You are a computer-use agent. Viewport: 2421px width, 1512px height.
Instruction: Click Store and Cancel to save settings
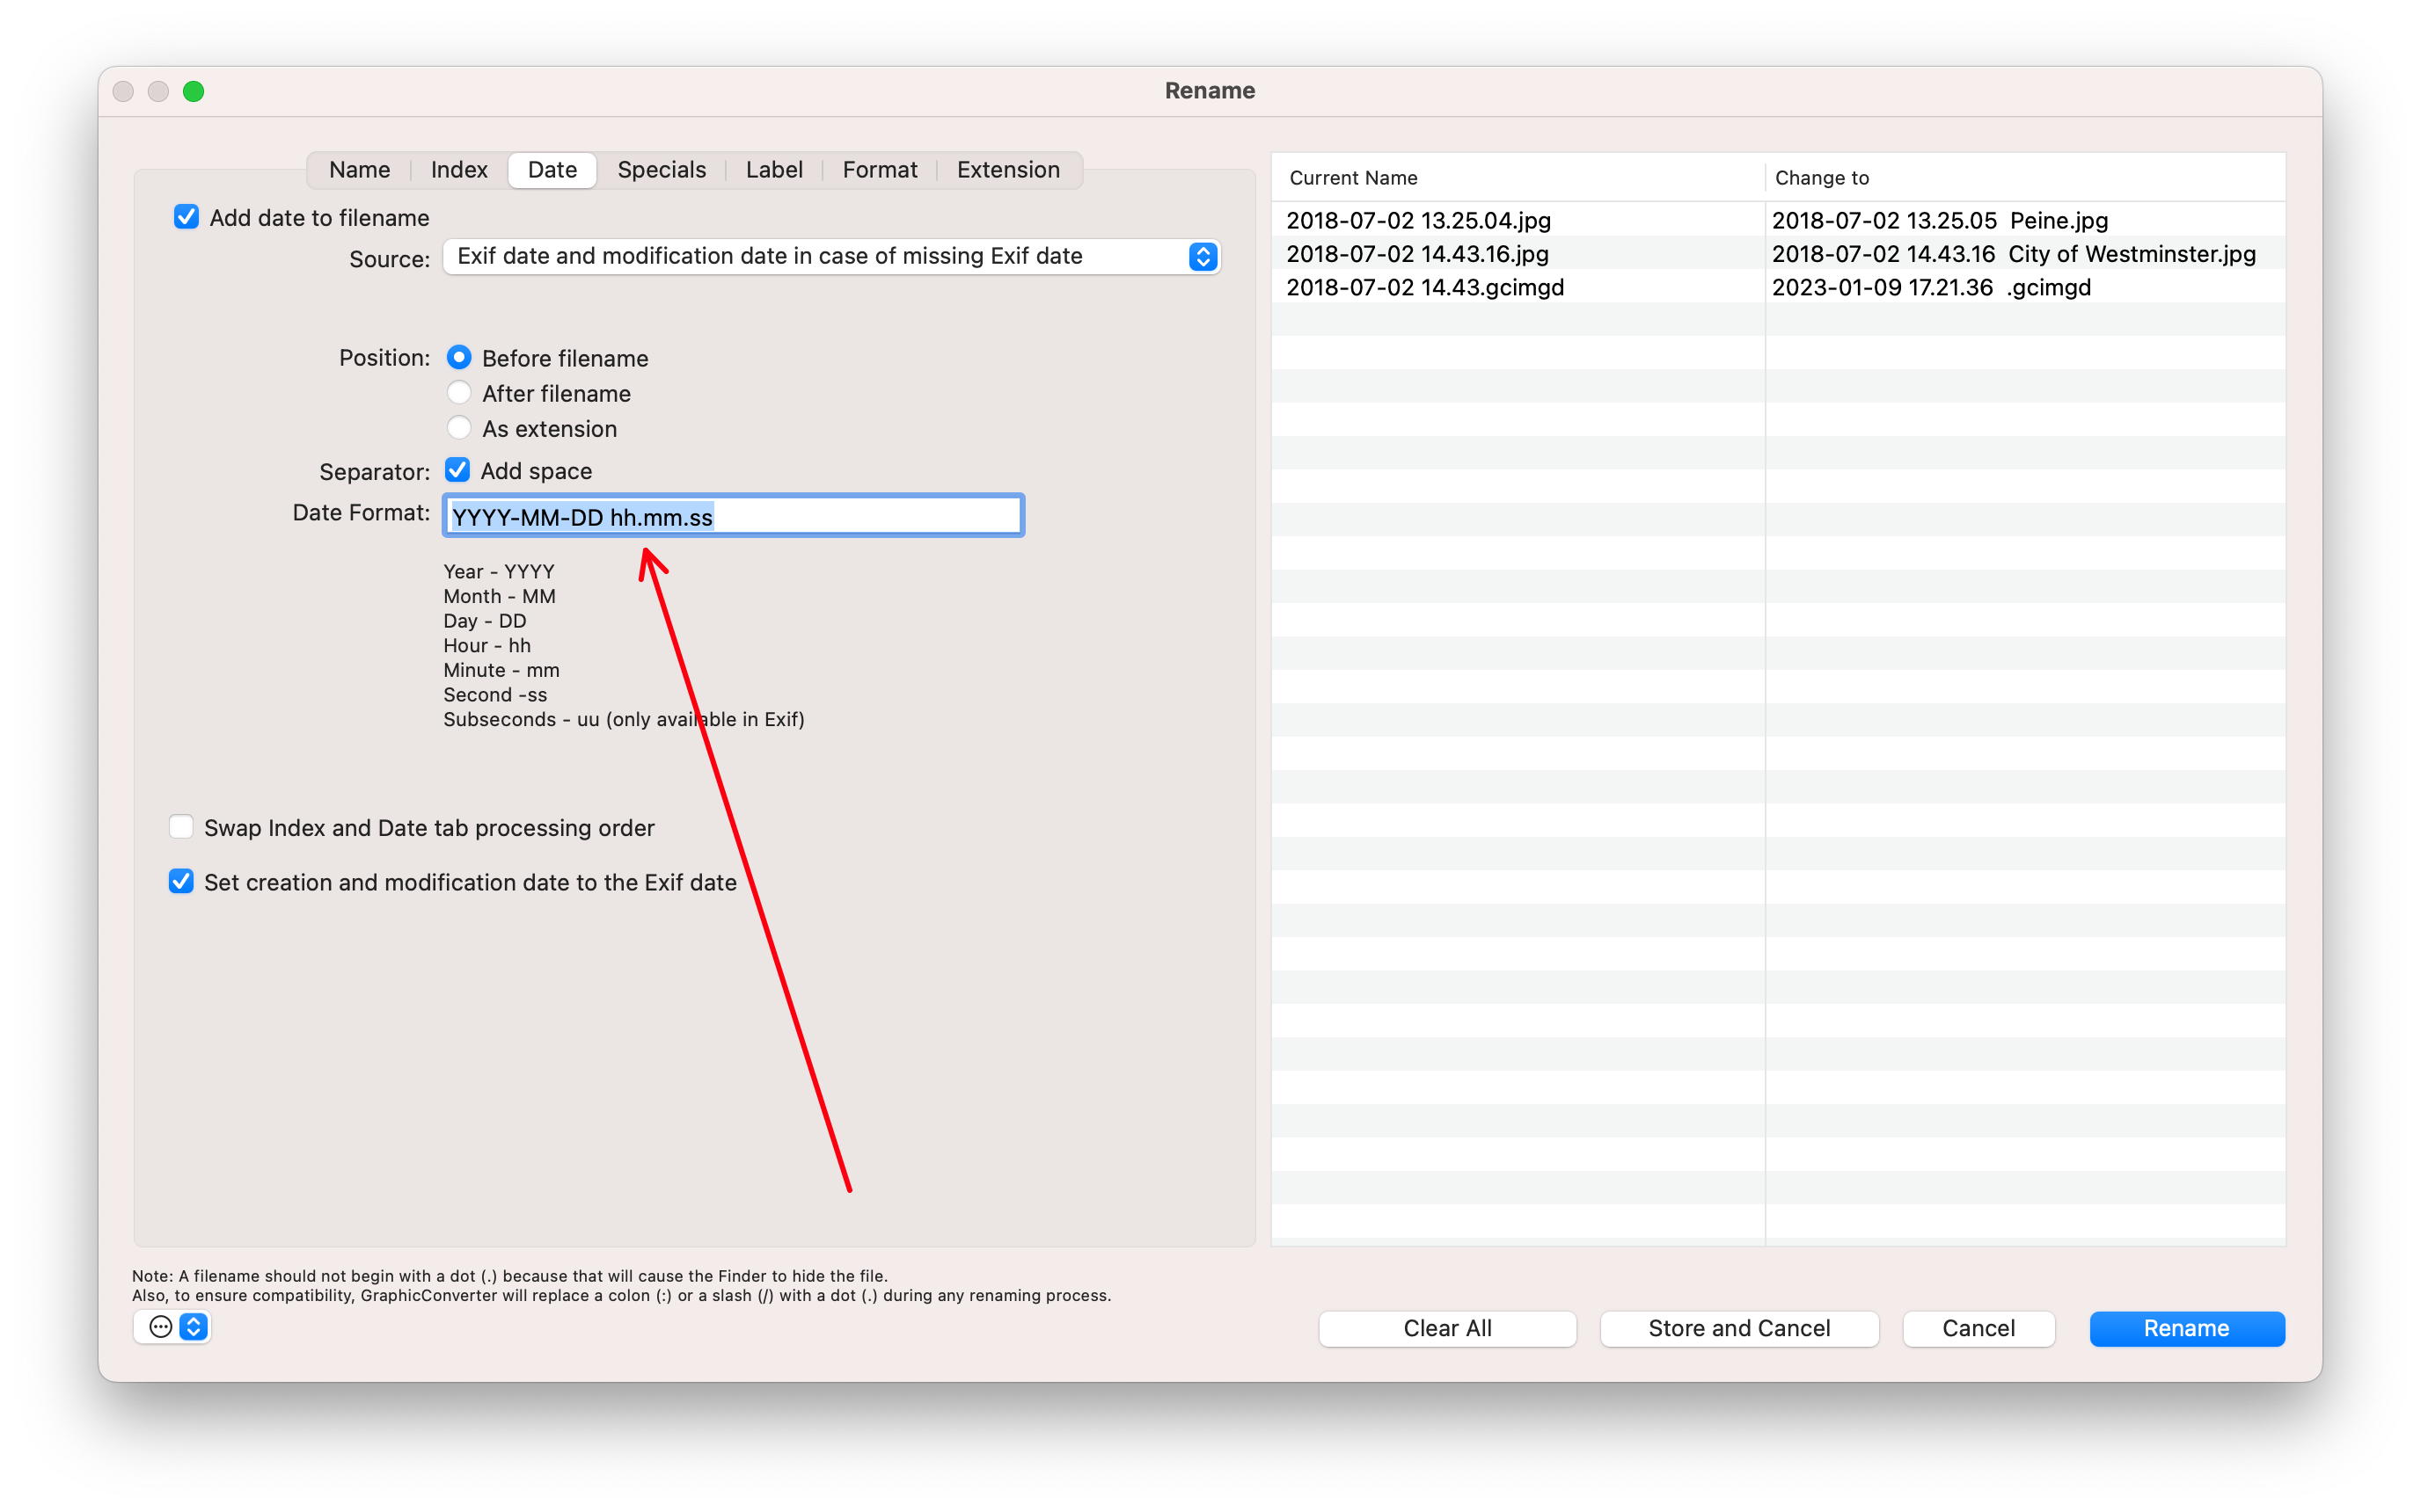pyautogui.click(x=1739, y=1327)
